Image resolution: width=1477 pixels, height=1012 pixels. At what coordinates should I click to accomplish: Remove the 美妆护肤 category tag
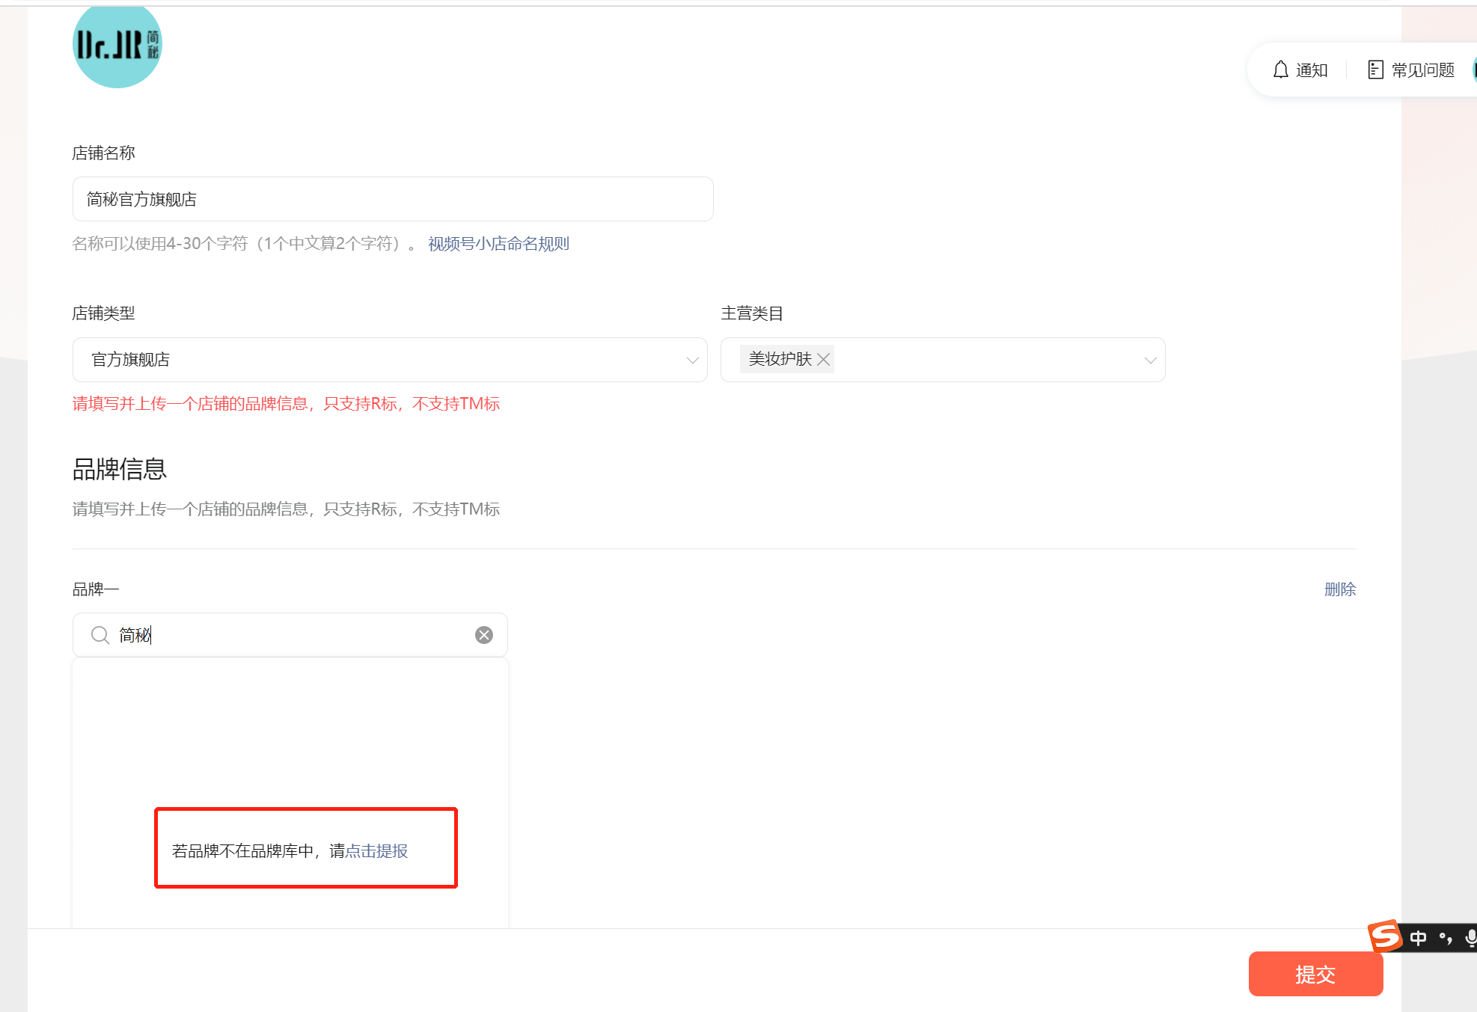[x=824, y=360]
